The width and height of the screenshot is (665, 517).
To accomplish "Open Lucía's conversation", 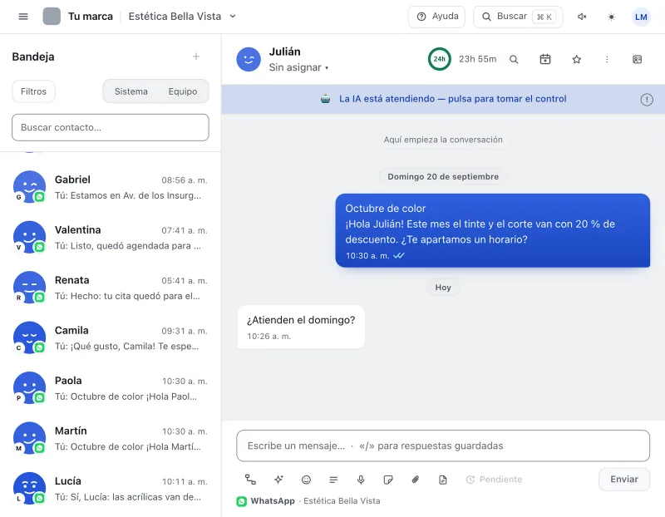I will pos(111,489).
